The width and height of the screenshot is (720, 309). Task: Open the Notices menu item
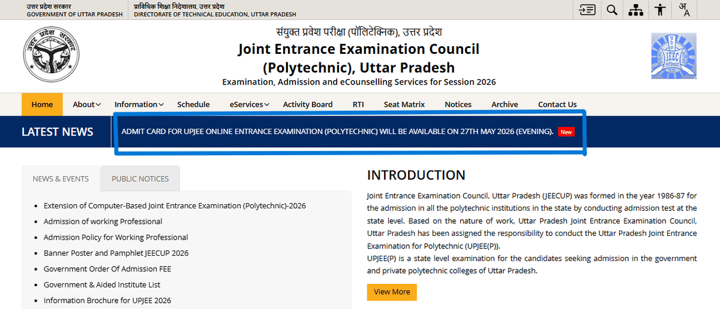(x=458, y=104)
